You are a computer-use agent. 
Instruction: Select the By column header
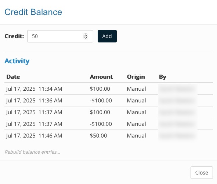[x=163, y=77]
